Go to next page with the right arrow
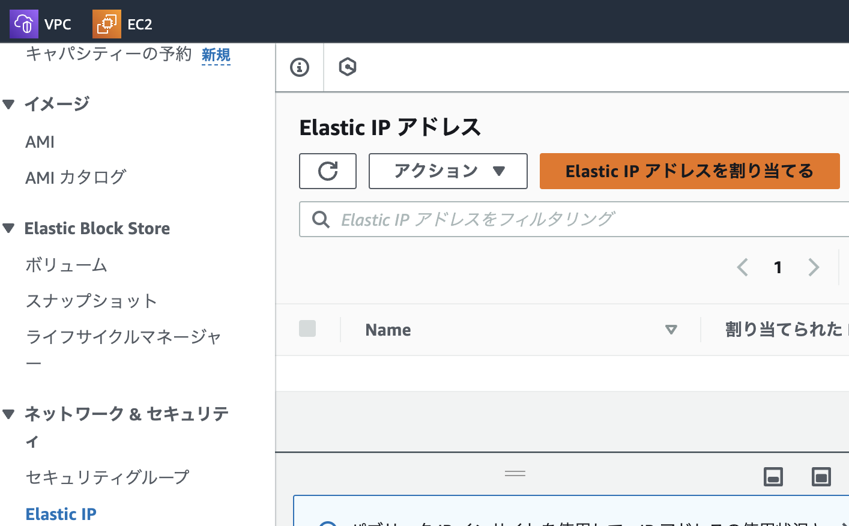Viewport: 849px width, 526px height. pyautogui.click(x=814, y=267)
